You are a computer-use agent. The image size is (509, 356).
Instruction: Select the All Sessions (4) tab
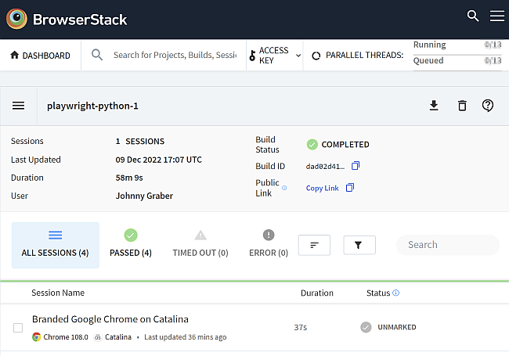[x=55, y=245]
